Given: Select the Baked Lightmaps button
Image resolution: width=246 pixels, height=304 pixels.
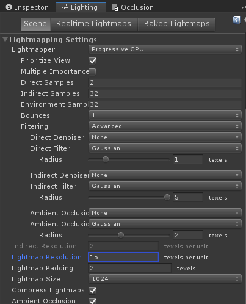Looking at the screenshot, I should (x=176, y=24).
